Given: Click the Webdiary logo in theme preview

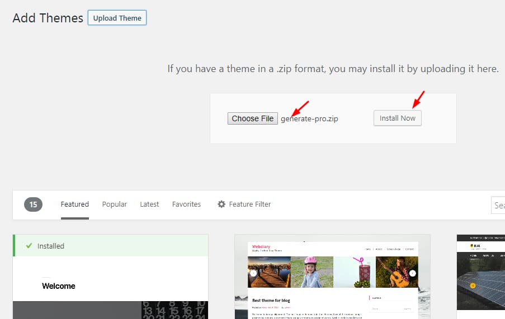Looking at the screenshot, I should tap(261, 246).
